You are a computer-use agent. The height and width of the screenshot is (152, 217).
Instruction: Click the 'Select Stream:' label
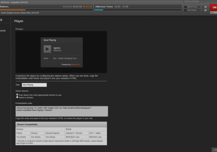coord(22,91)
